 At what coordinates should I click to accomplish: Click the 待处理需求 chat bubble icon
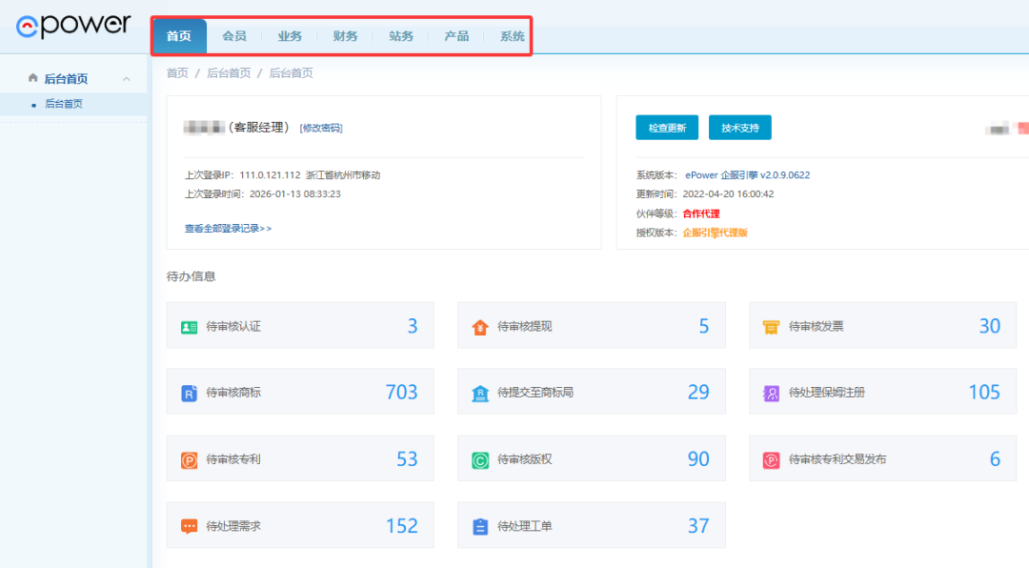(189, 526)
